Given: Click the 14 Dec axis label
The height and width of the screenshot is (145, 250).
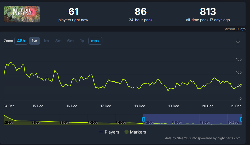Looking at the screenshot, I should click(x=9, y=106).
